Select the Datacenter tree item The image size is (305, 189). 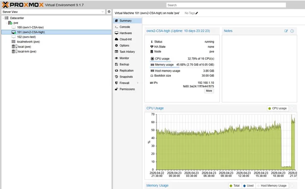[x=17, y=18]
